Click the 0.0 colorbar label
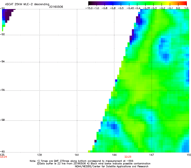The width and height of the screenshot is (191, 168). [178, 8]
